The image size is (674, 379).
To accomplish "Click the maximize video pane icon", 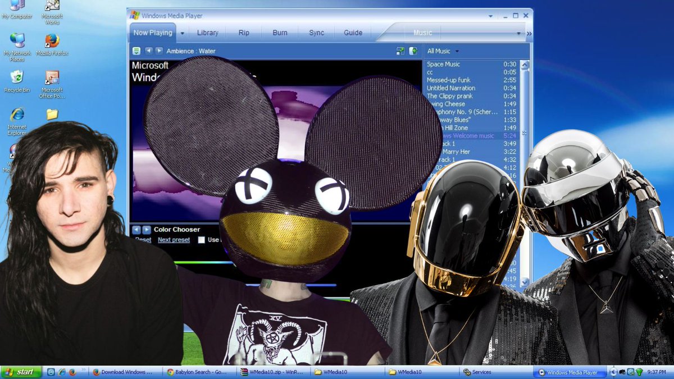I will click(x=413, y=51).
